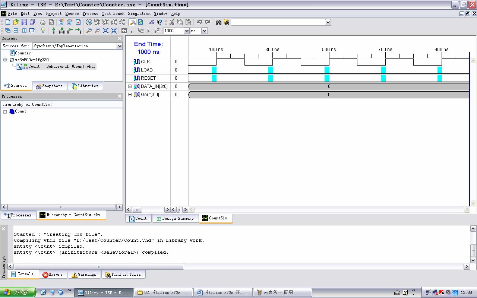Open the Process menu

pyautogui.click(x=90, y=13)
